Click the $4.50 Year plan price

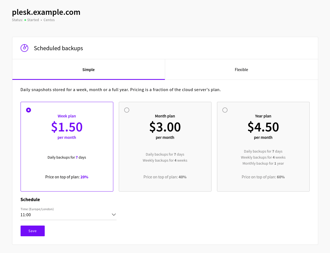click(263, 127)
